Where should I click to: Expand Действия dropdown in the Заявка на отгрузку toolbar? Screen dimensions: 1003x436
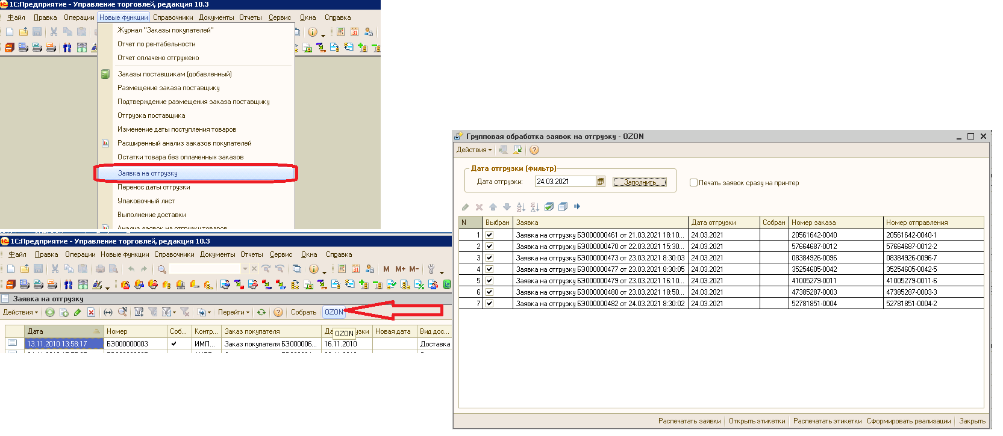point(20,312)
